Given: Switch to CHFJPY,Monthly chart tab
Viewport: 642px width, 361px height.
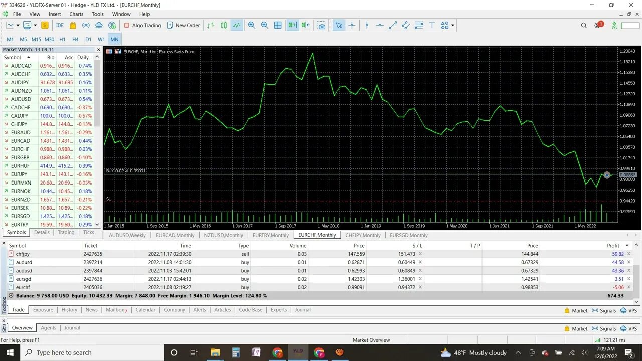Looking at the screenshot, I should 363,235.
